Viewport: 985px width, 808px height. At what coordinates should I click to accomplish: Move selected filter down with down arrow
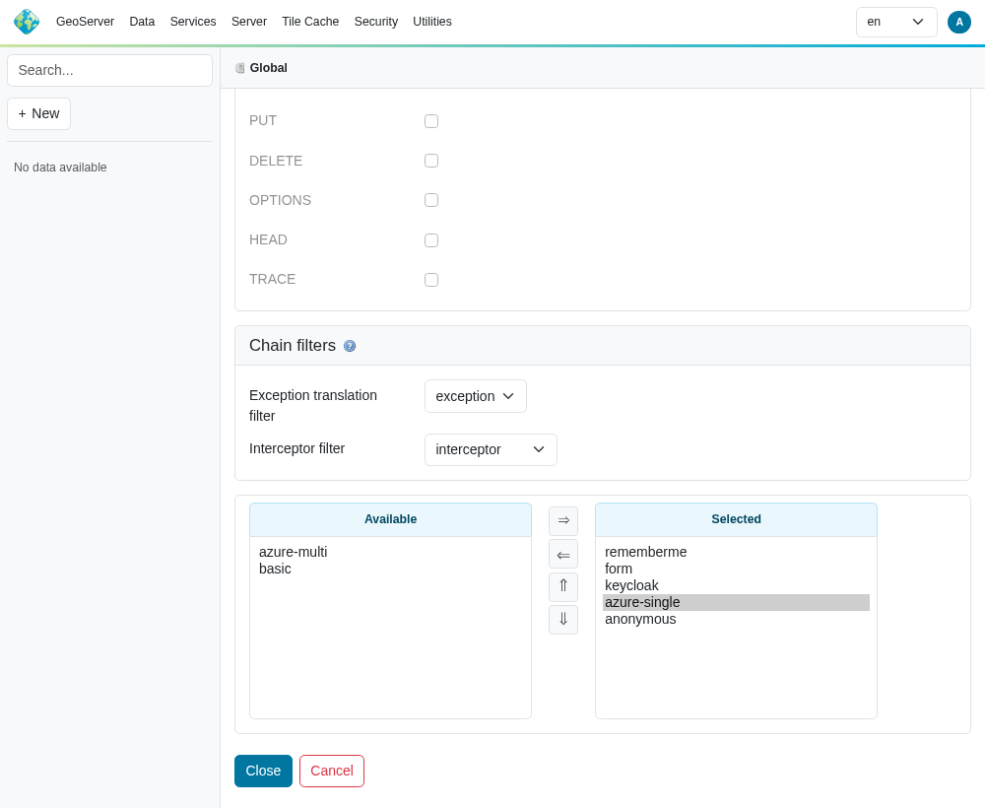[x=562, y=620]
